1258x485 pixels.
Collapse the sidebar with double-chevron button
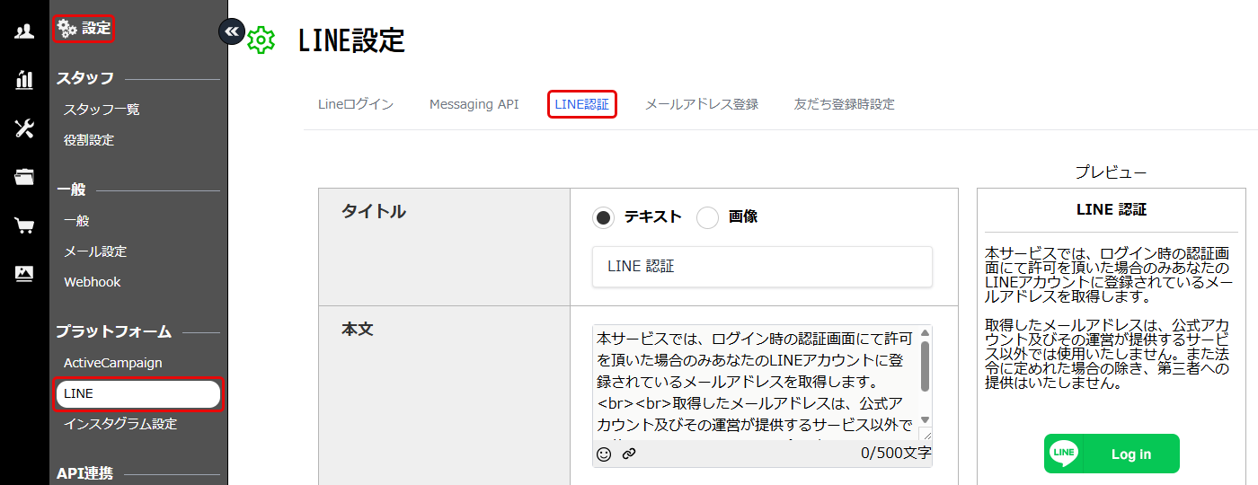pyautogui.click(x=232, y=31)
